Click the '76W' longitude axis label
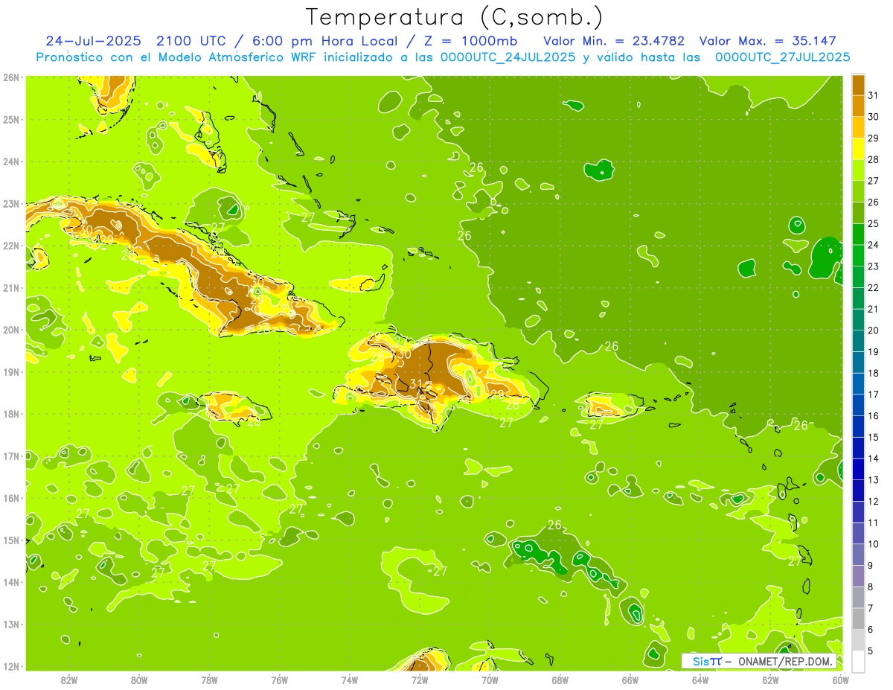 tap(279, 680)
